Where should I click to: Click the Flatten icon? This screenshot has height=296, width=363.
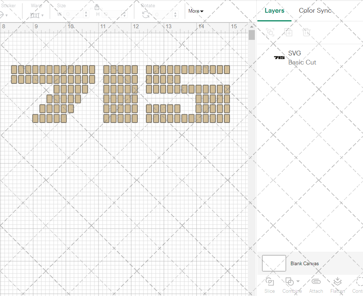(x=337, y=282)
